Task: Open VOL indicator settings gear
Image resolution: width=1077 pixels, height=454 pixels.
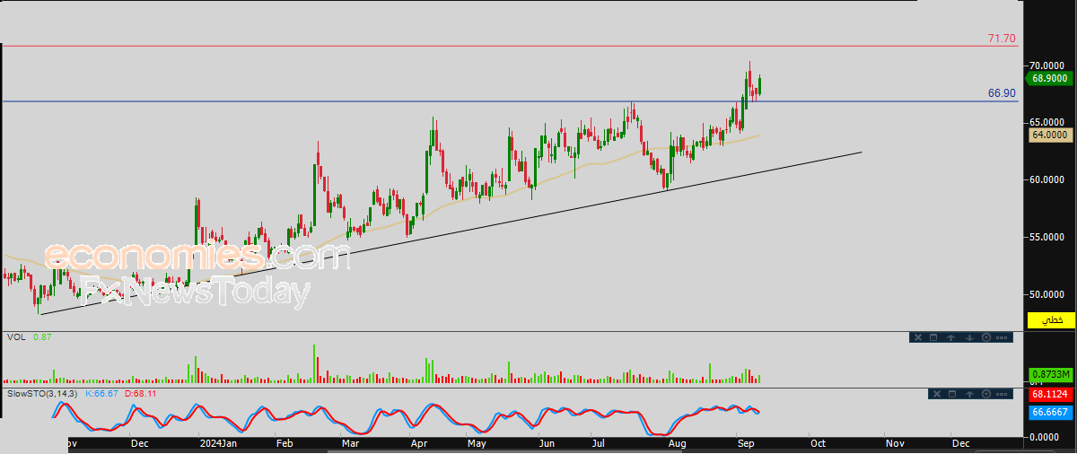Action: tap(986, 337)
